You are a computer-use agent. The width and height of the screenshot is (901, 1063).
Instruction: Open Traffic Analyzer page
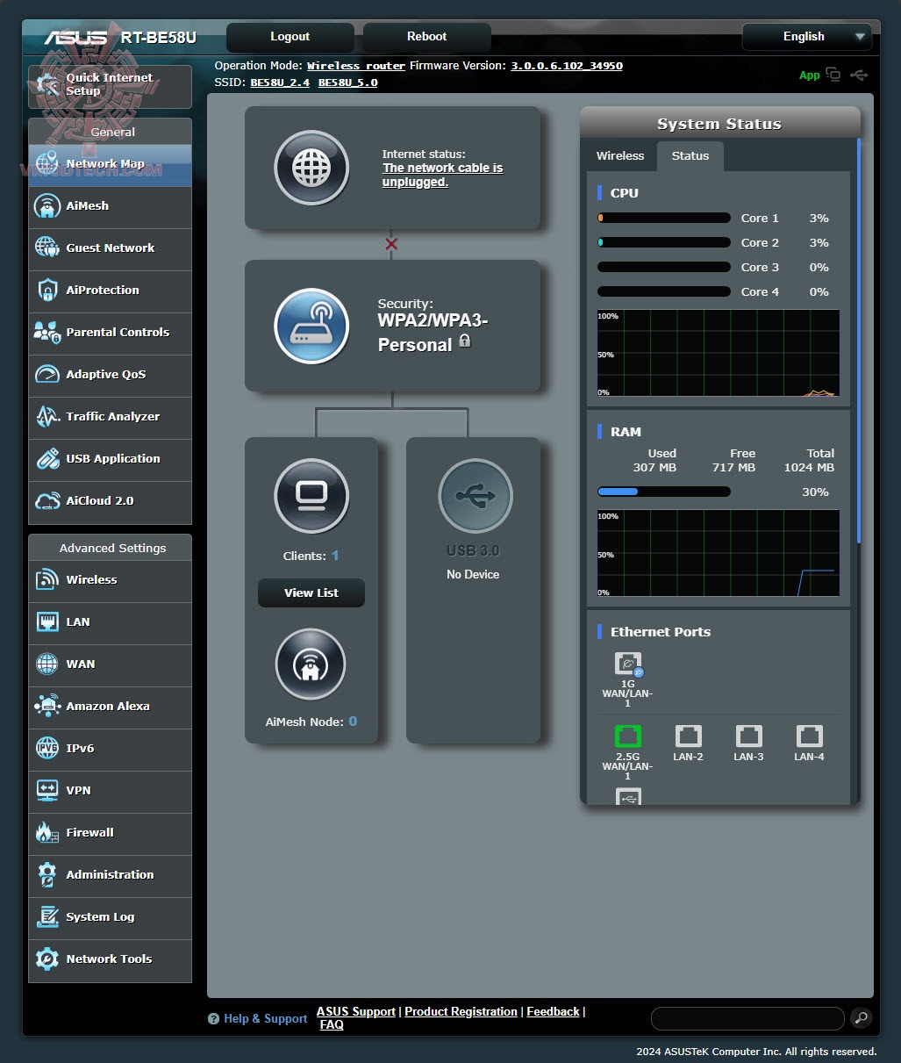110,417
